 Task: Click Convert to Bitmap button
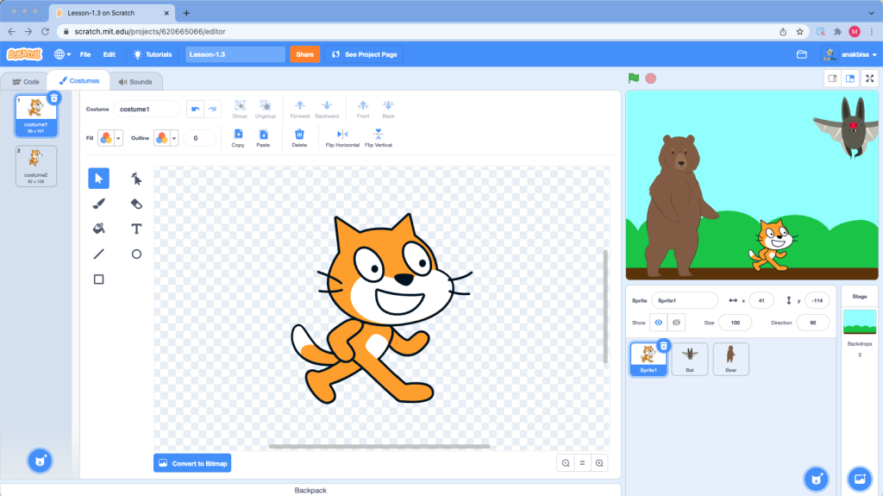[192, 463]
